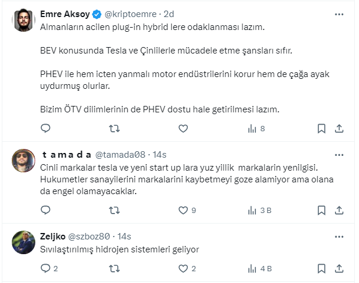The height and width of the screenshot is (283, 359).
Task: Retweet Emre Aksoy's post
Action: pyautogui.click(x=115, y=128)
